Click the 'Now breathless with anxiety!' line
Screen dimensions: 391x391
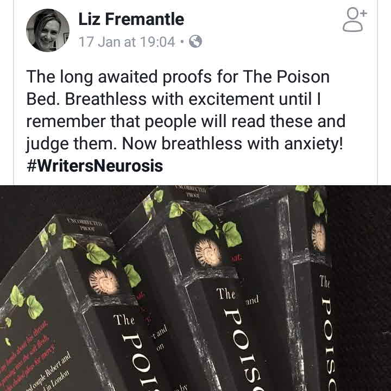pyautogui.click(x=232, y=143)
